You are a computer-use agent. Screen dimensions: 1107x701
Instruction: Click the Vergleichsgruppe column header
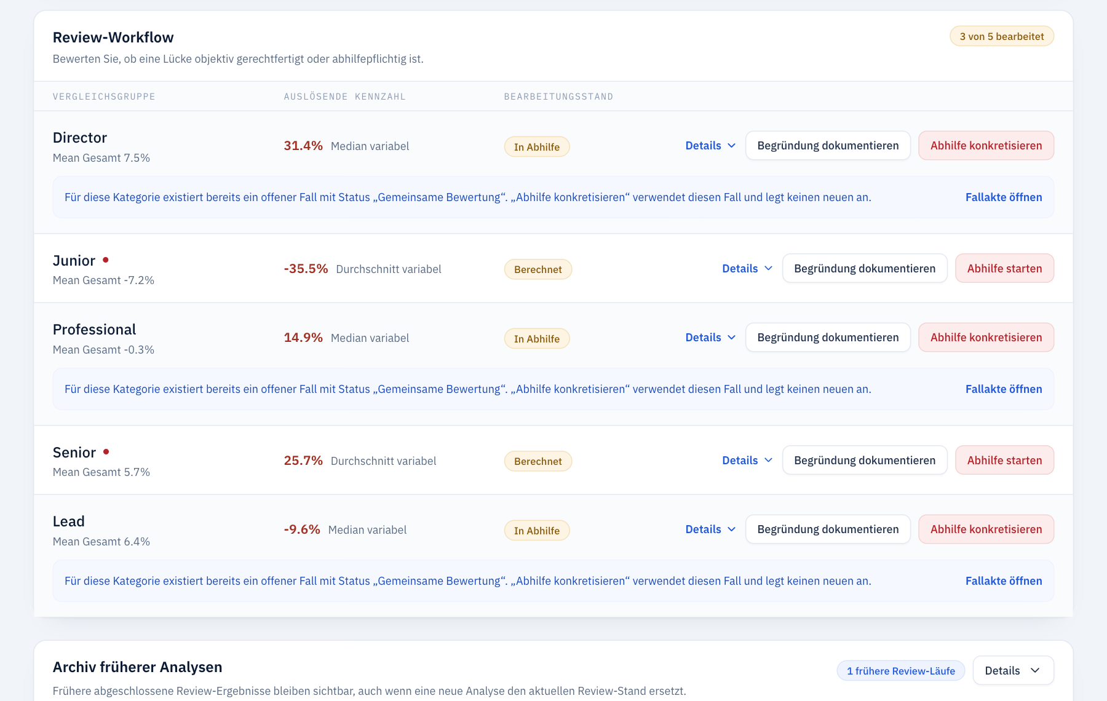pos(104,97)
